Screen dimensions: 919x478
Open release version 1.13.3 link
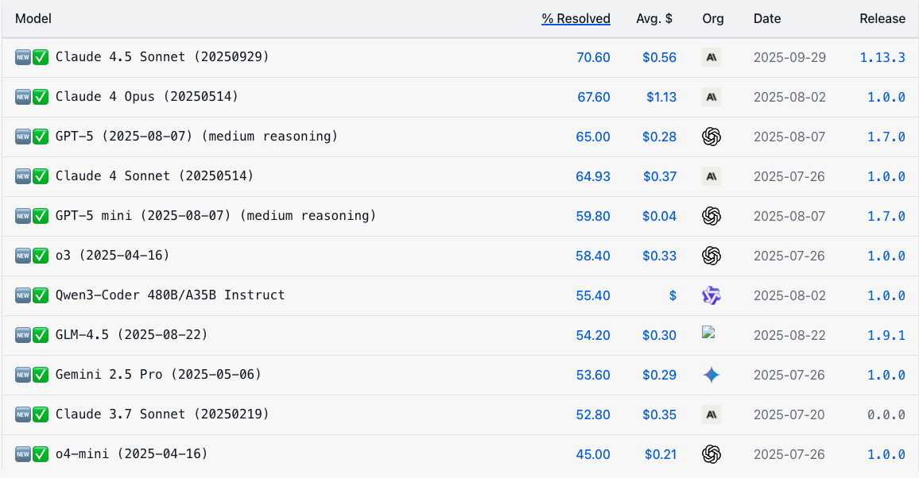tap(882, 57)
